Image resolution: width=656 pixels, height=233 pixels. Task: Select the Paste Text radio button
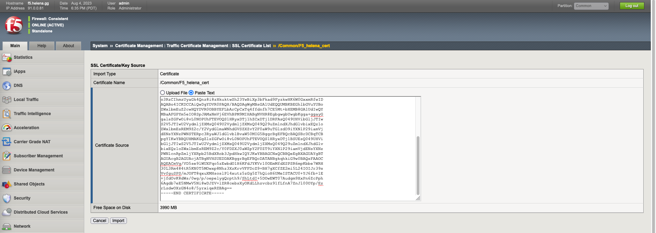(x=191, y=93)
